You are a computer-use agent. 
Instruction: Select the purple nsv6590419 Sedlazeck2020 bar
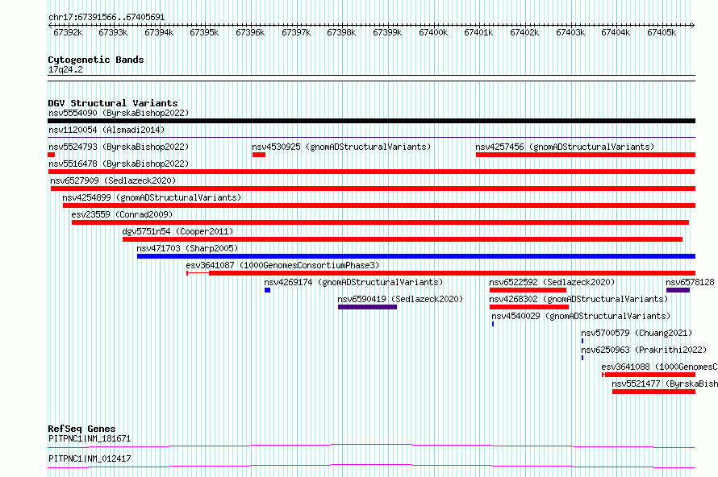click(367, 307)
